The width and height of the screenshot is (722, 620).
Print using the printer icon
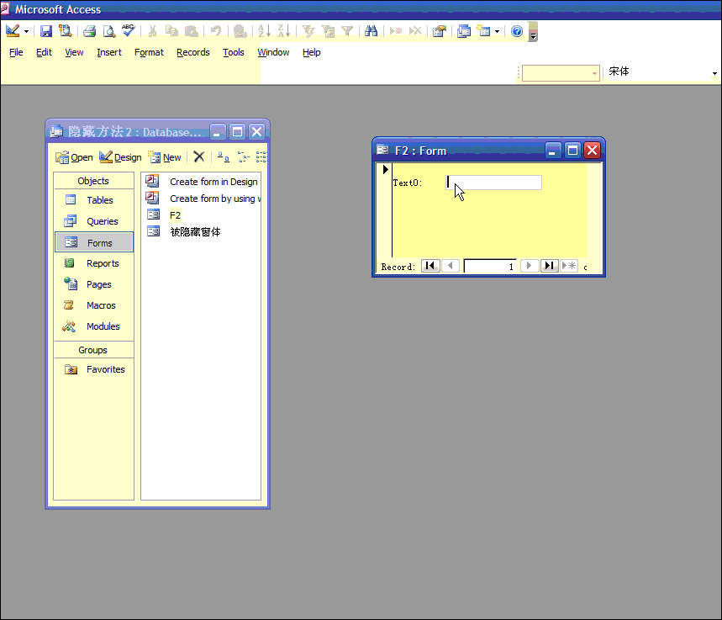coord(89,31)
